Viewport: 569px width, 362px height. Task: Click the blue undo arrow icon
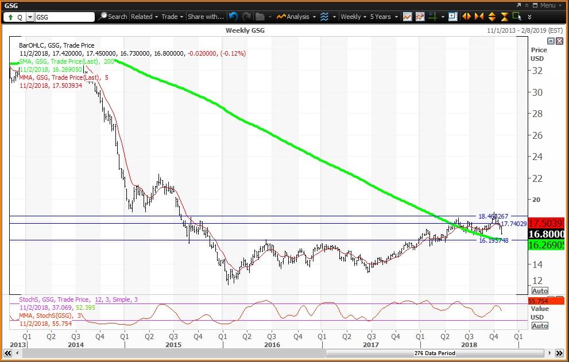coord(233,17)
